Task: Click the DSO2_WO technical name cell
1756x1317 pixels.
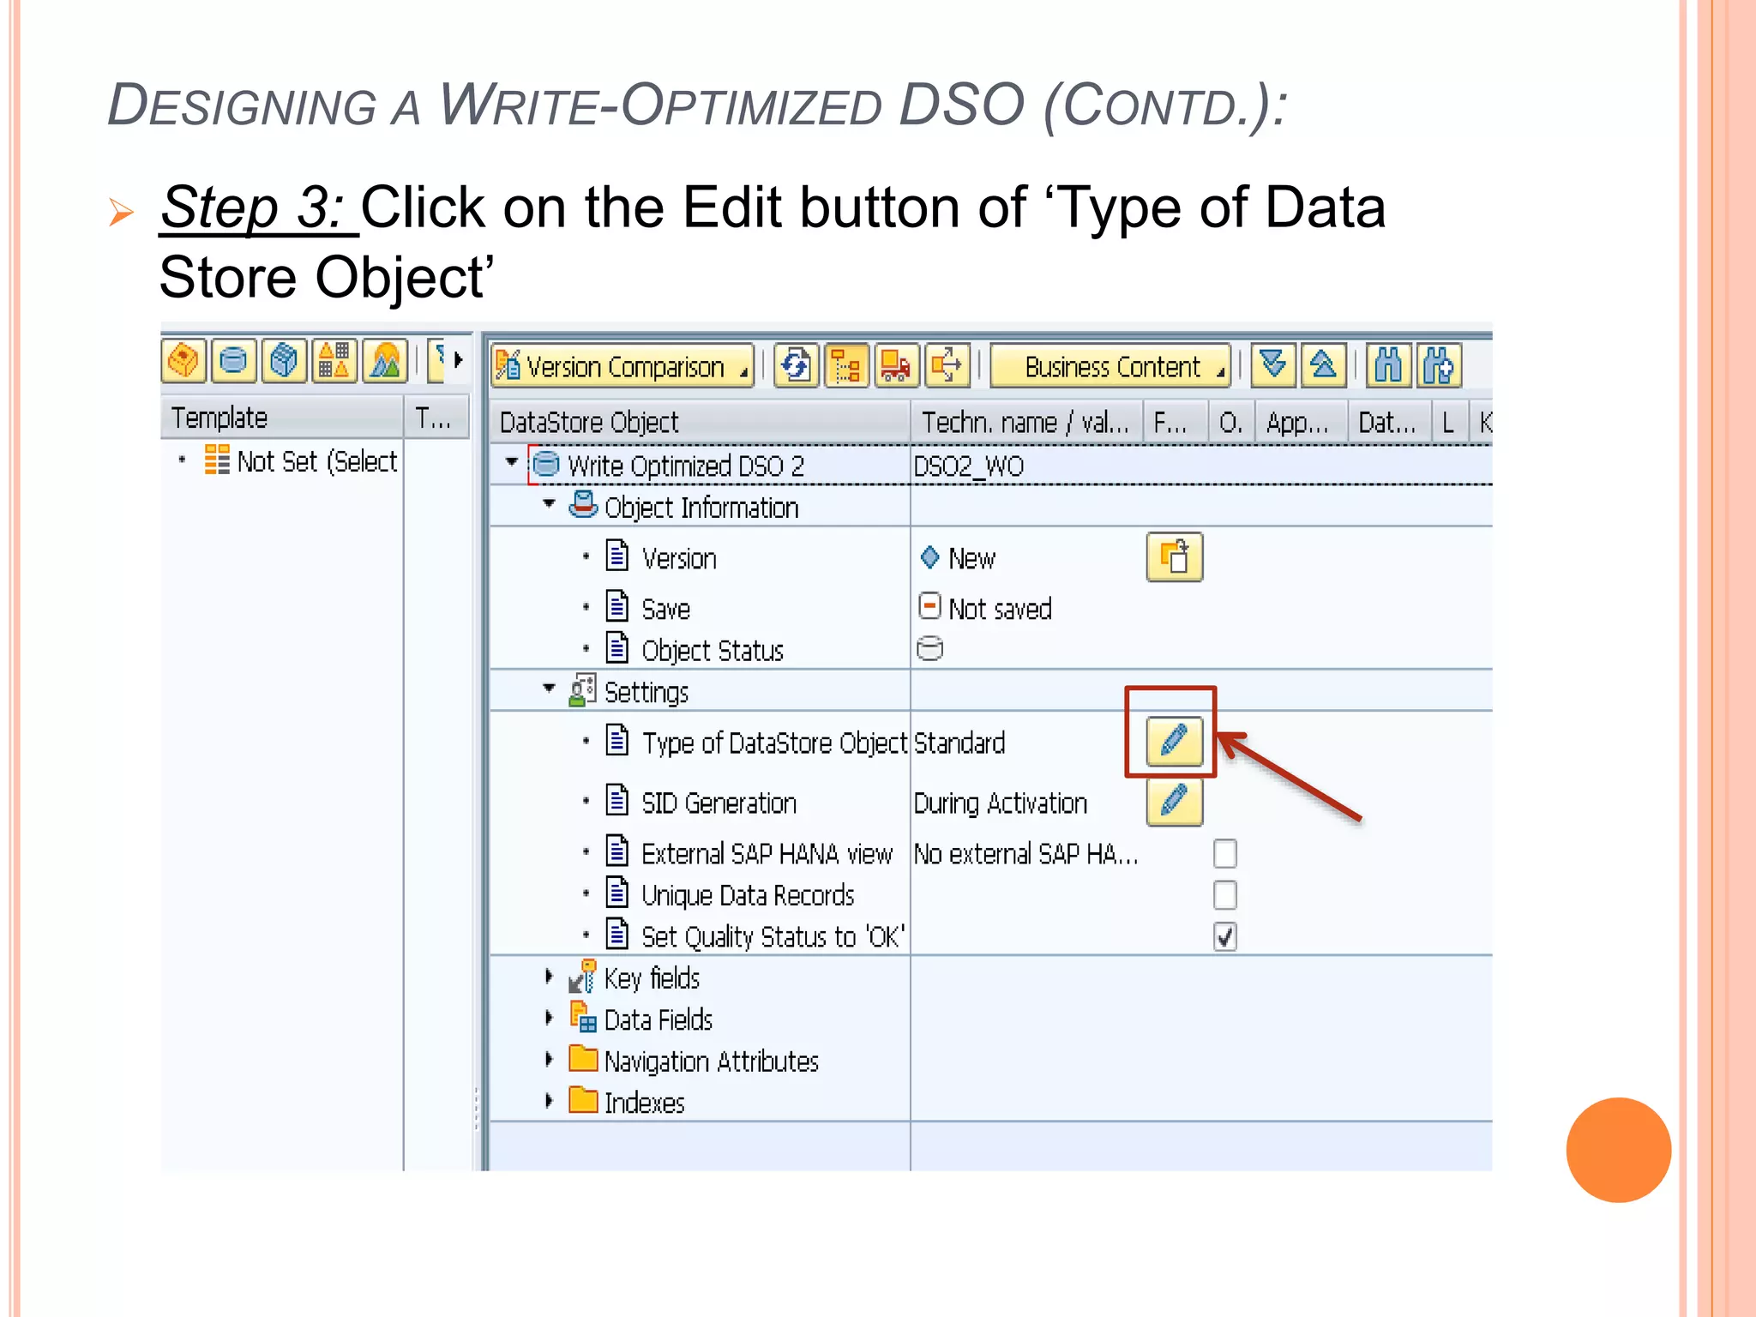Action: click(969, 466)
